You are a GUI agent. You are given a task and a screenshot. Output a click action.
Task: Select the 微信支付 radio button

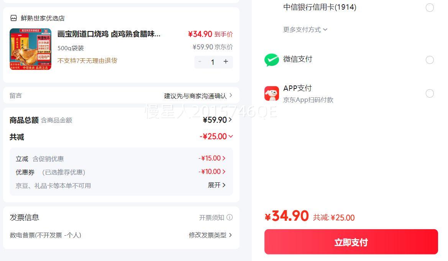point(430,60)
